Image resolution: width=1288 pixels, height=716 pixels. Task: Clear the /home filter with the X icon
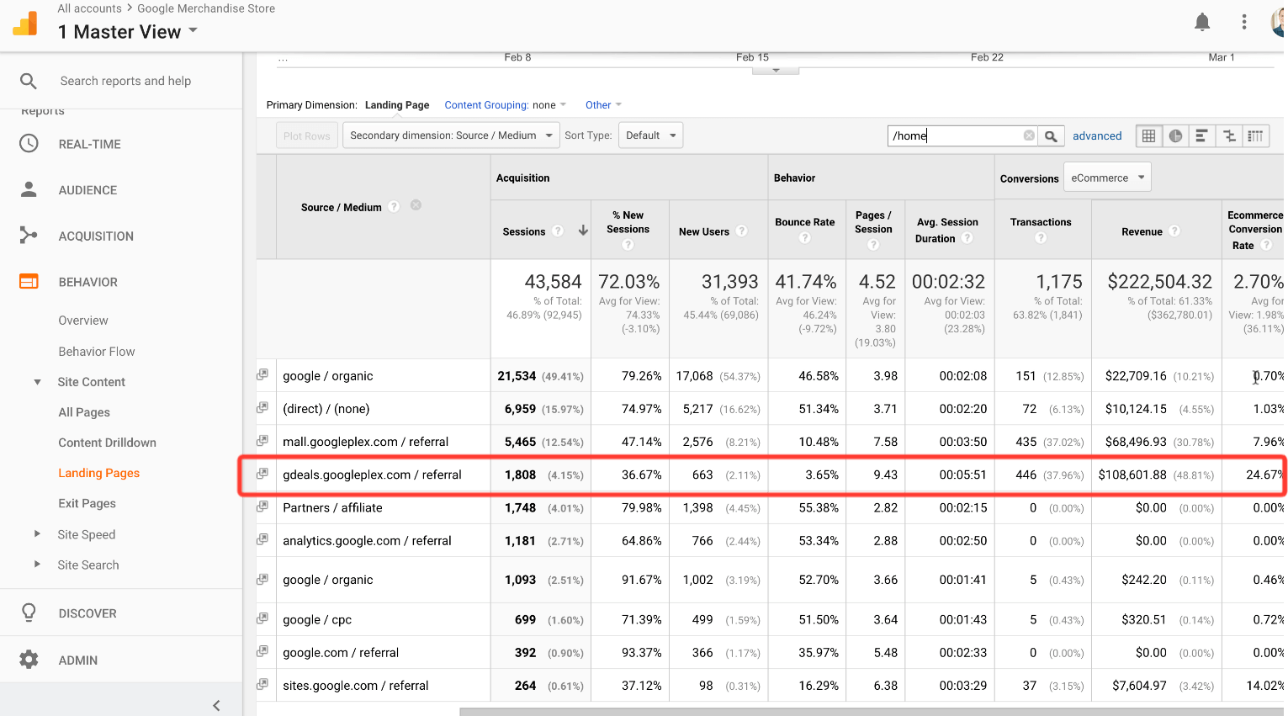click(x=1029, y=135)
